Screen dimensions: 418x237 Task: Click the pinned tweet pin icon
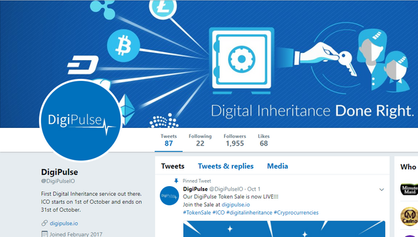tap(176, 181)
